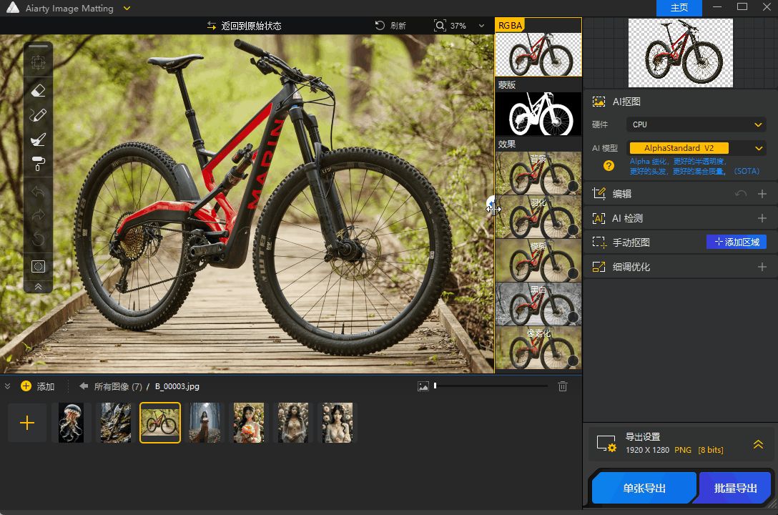The image size is (778, 515).
Task: Select the bike thumbnail in filmstrip
Action: 160,423
